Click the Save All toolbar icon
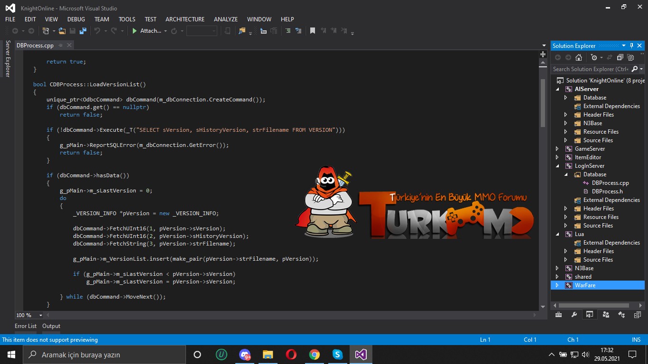This screenshot has width=648, height=364. (83, 31)
